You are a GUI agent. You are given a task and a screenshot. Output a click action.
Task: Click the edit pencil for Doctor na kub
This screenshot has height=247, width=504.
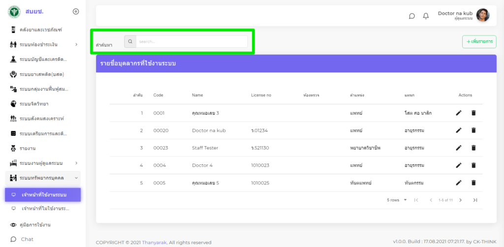click(458, 130)
